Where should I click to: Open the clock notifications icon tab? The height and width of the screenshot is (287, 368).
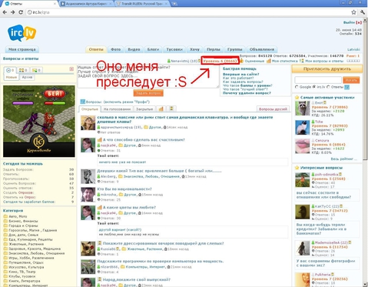(x=10, y=70)
